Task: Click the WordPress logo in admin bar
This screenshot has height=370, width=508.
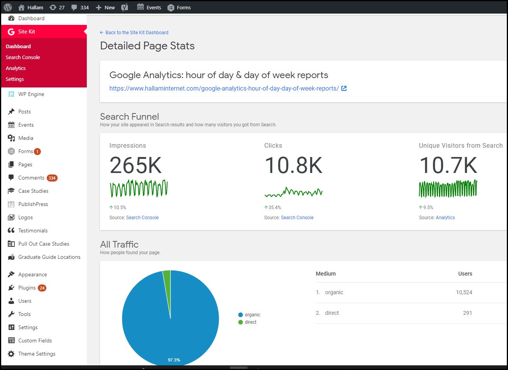Action: (8, 7)
